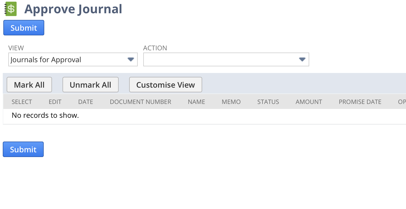Select Mark All to check all journals
The image size is (406, 209).
(x=29, y=85)
